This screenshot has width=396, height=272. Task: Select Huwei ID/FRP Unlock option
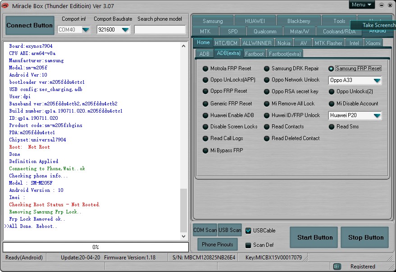click(266, 115)
